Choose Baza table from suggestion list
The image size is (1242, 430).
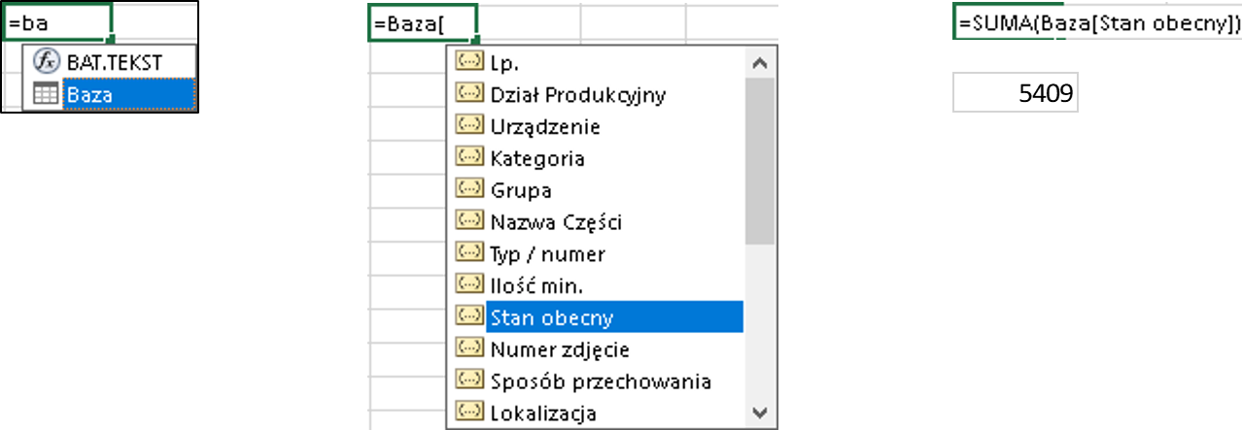pos(89,94)
